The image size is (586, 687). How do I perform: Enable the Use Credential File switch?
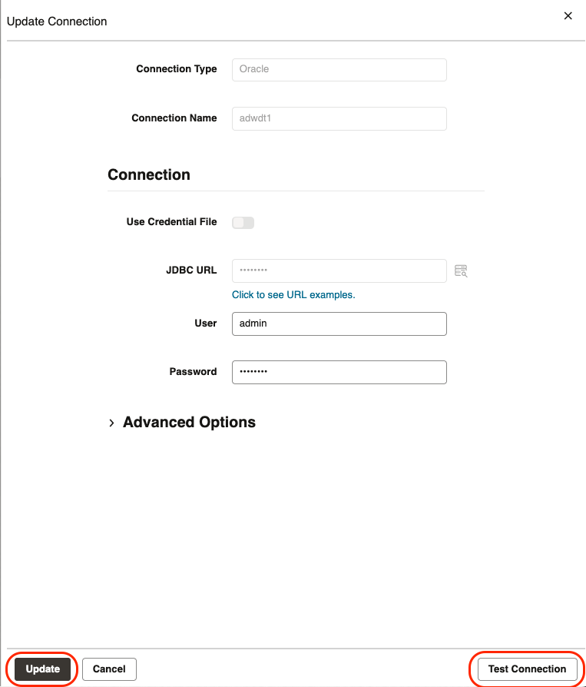(x=243, y=223)
